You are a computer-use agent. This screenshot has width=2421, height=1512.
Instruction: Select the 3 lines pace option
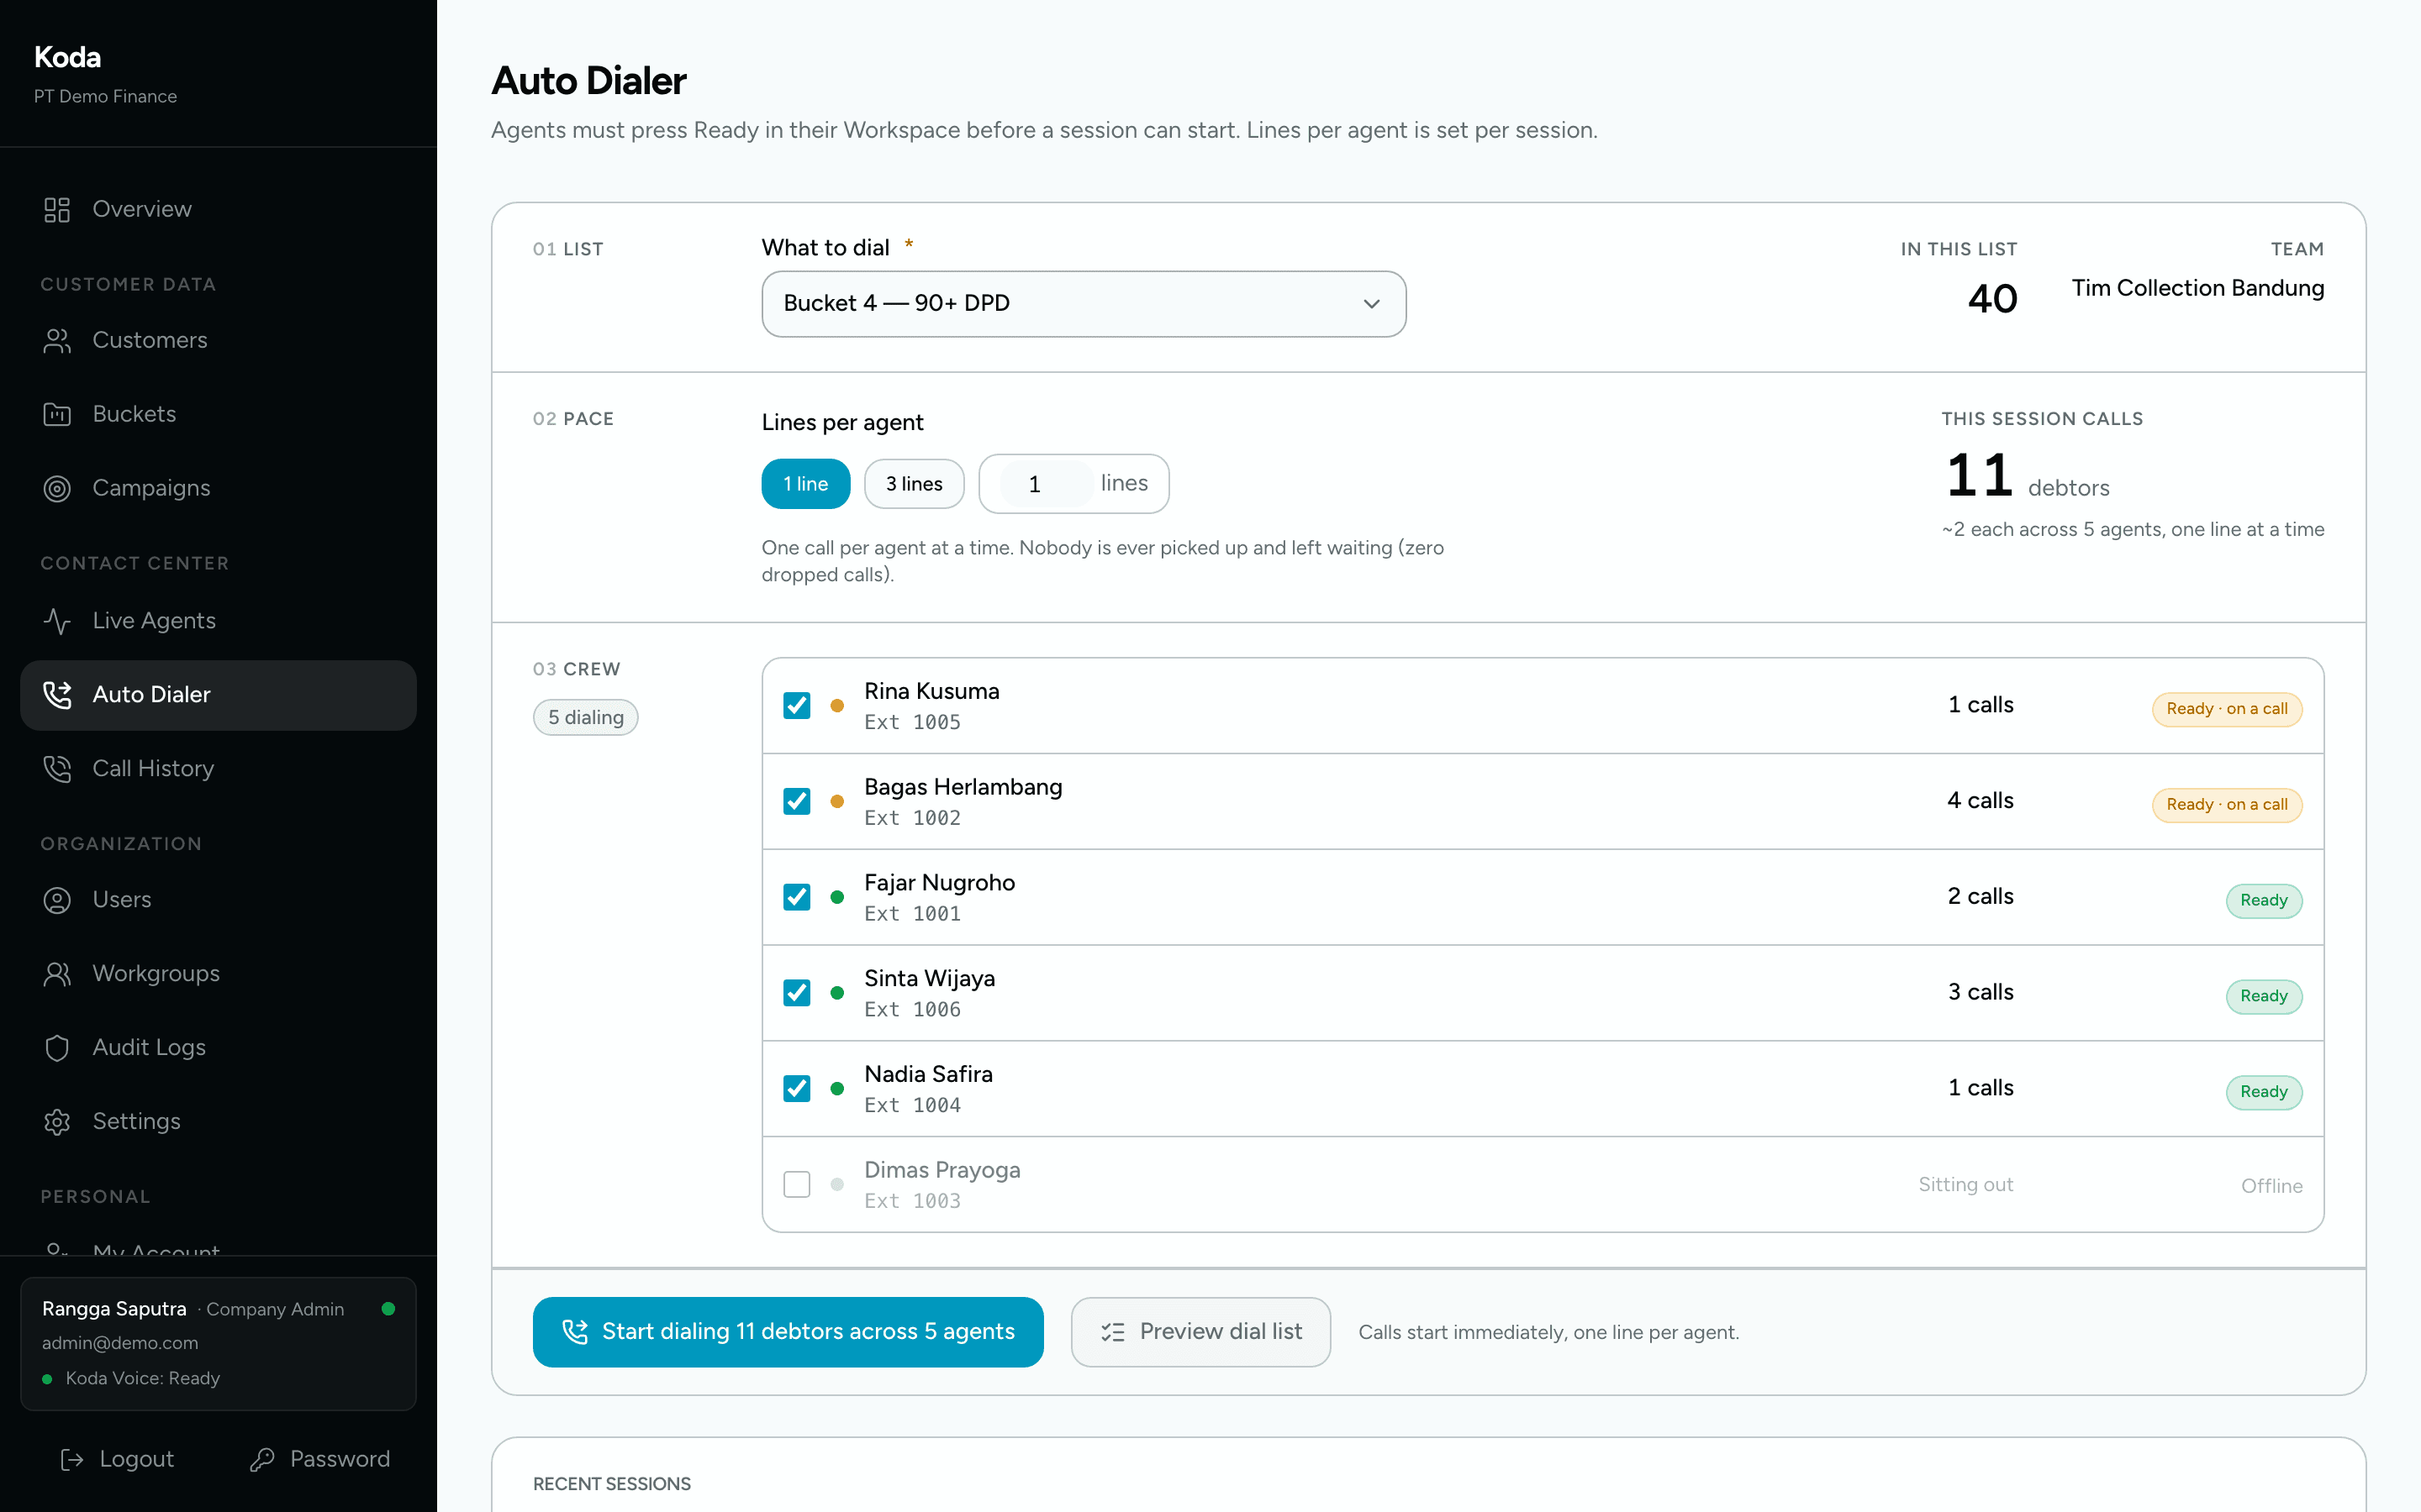(x=915, y=484)
